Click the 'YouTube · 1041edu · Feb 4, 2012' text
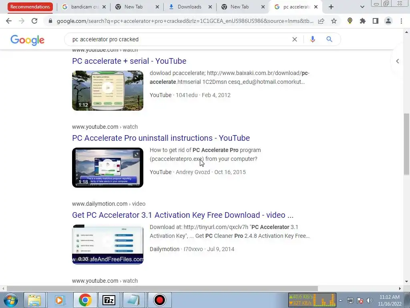The image size is (410, 308). tap(190, 95)
